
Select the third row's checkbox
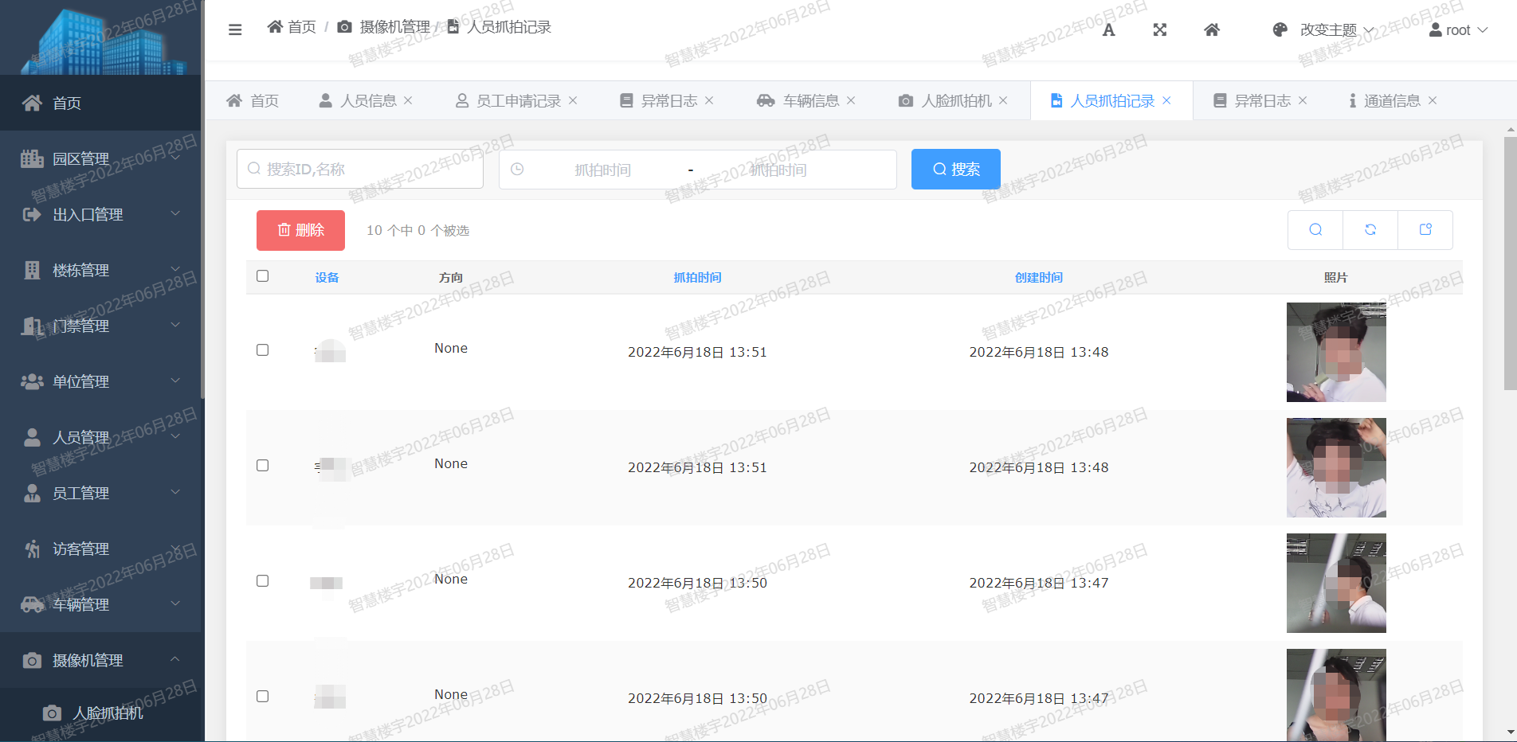(x=263, y=581)
